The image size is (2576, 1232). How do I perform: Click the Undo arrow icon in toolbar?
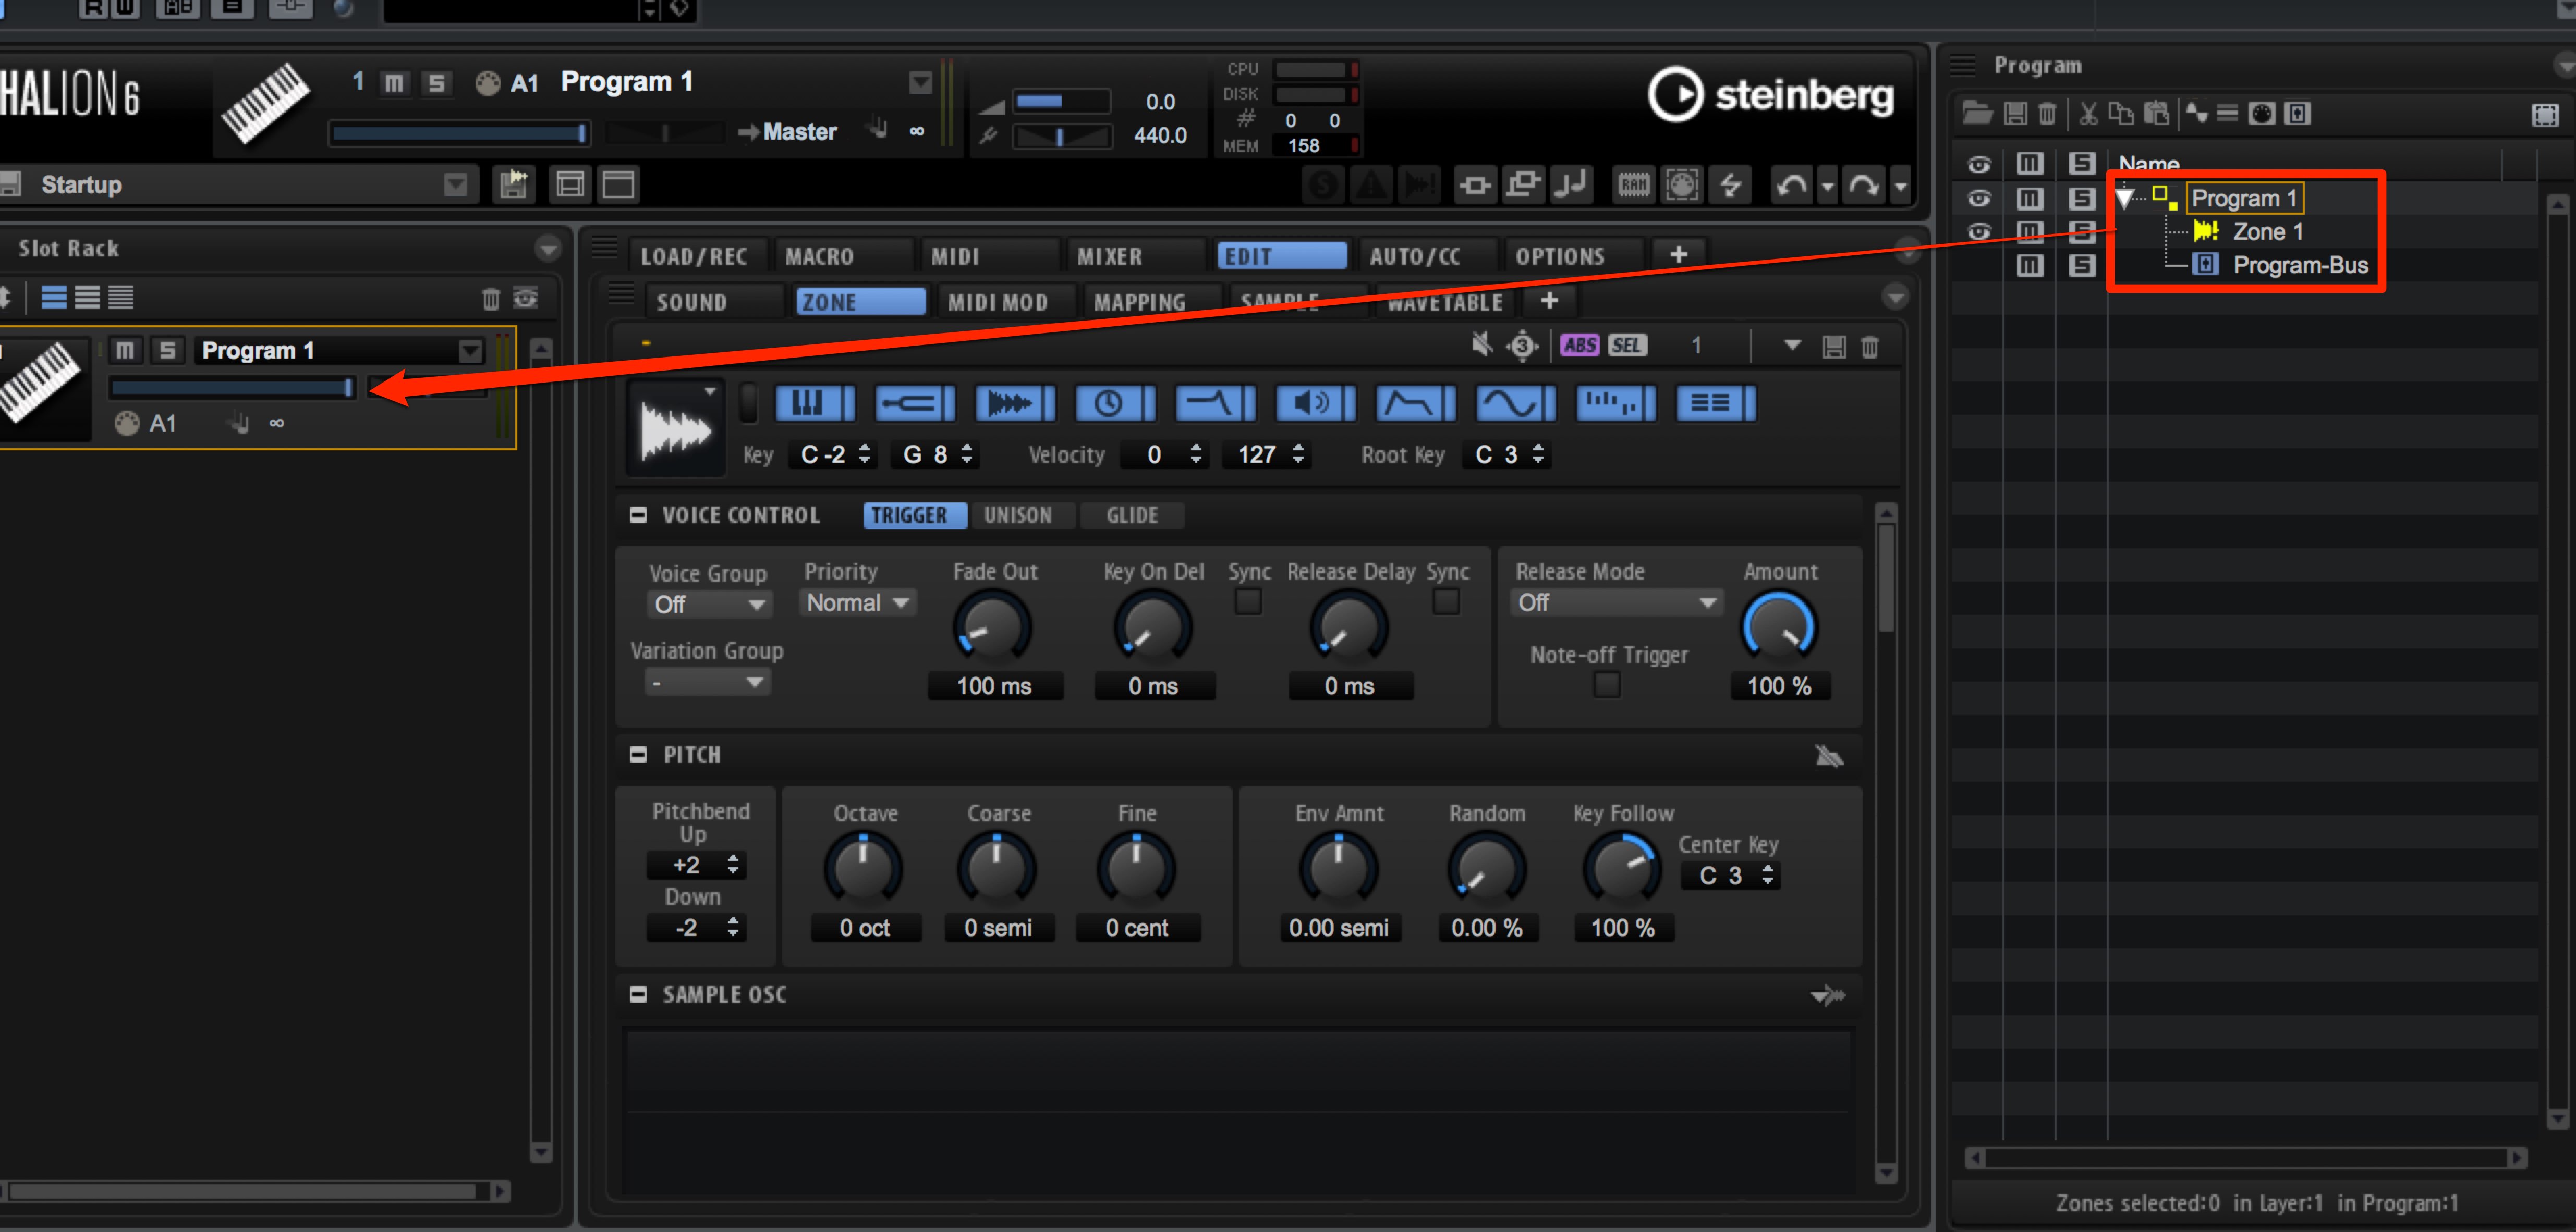(x=1791, y=185)
